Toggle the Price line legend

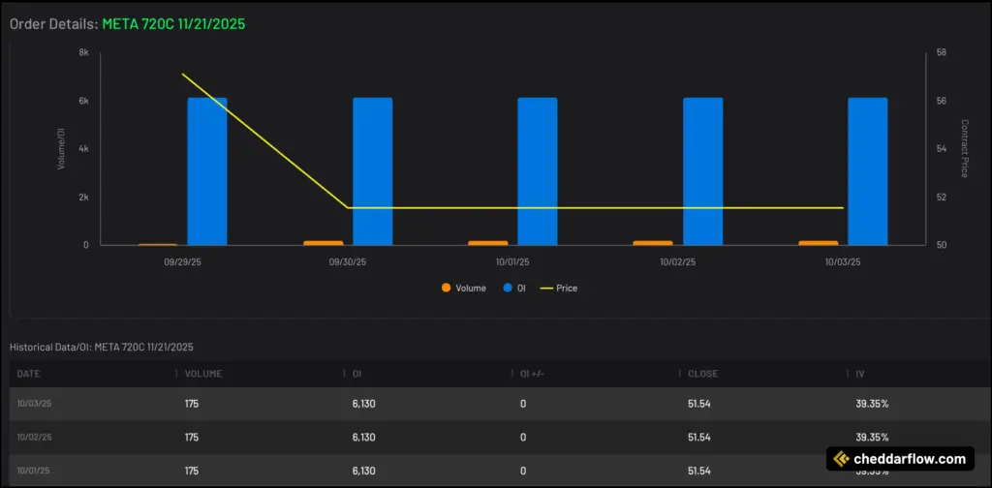(559, 289)
